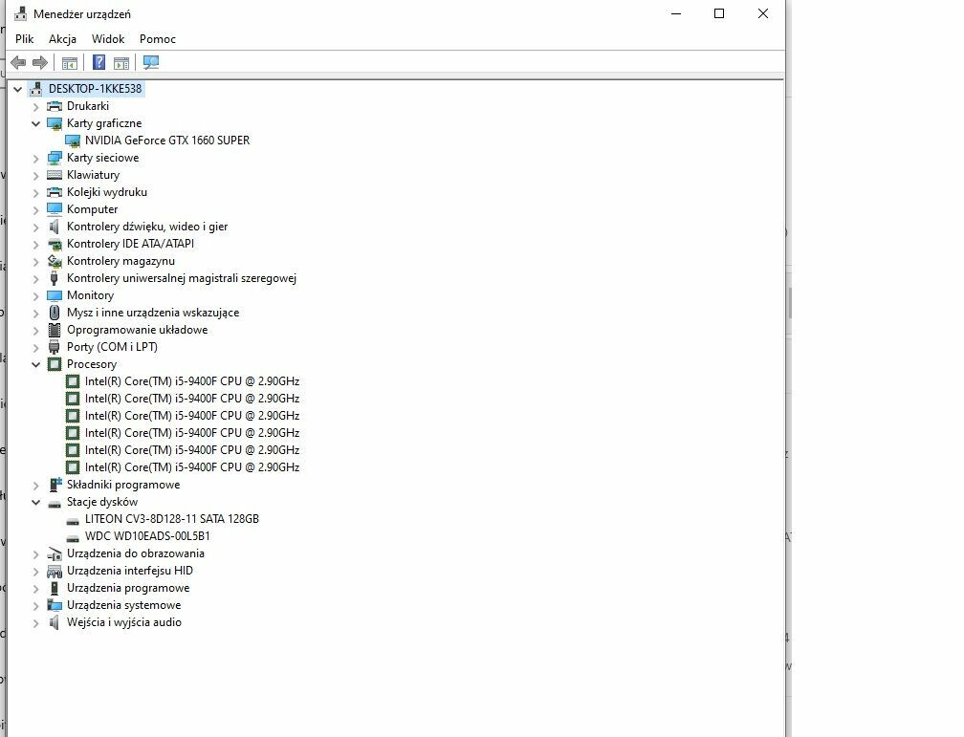Image resolution: width=964 pixels, height=737 pixels.
Task: Collapse the Stacje dysków category
Action: pos(36,502)
